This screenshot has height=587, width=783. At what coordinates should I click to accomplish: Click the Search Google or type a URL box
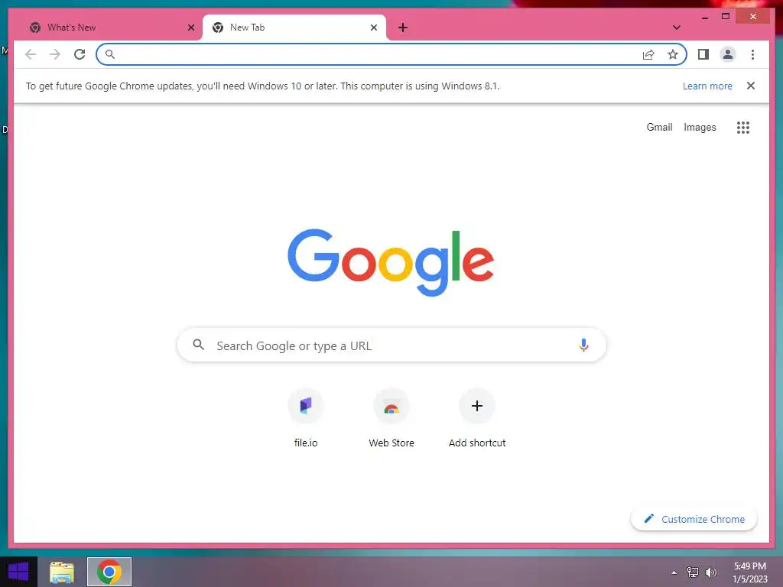[391, 345]
